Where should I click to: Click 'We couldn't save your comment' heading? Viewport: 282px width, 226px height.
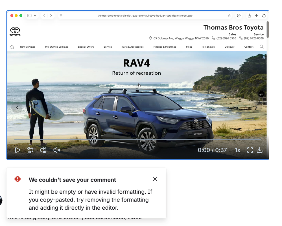72,180
